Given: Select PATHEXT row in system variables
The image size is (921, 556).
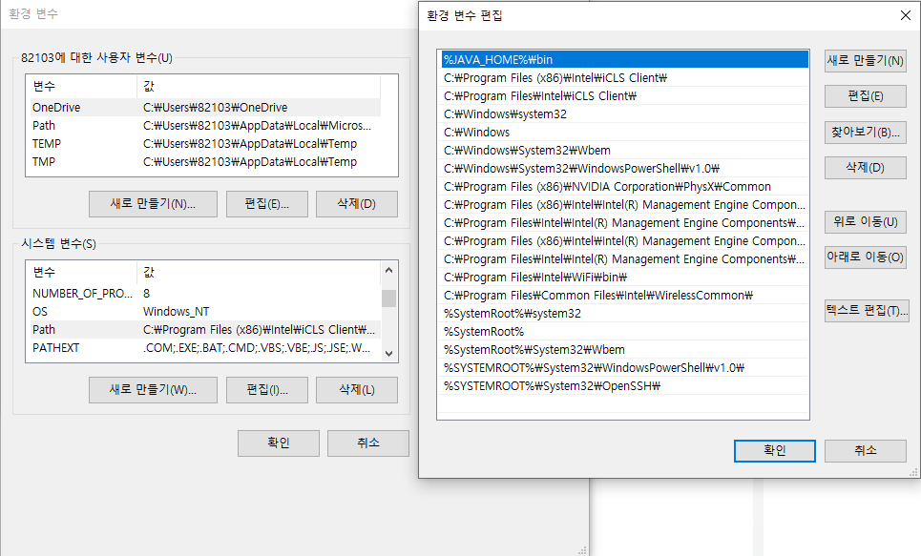Looking at the screenshot, I should point(204,348).
